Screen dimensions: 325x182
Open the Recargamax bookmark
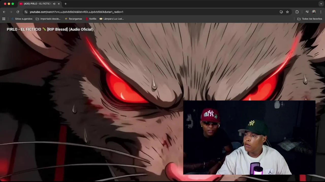(73, 19)
